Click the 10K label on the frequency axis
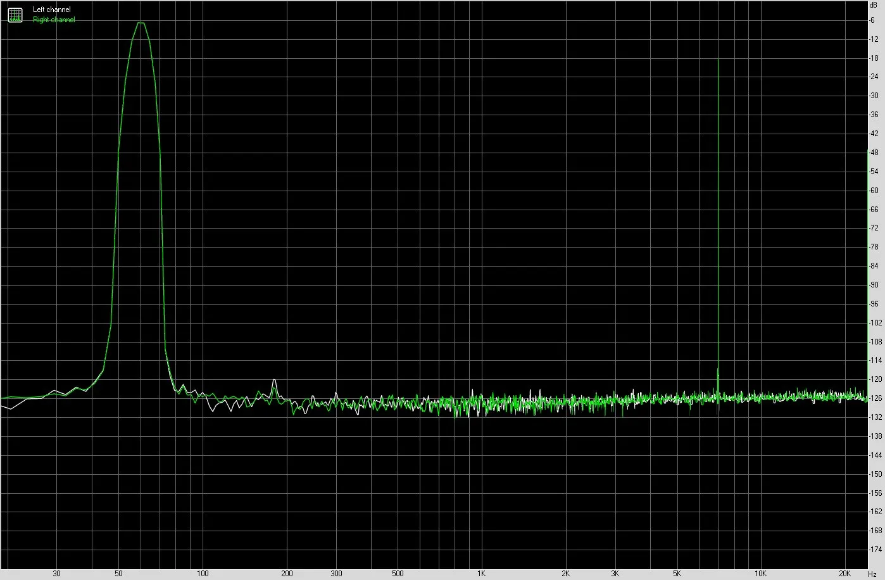Viewport: 885px width, 580px height. tap(761, 574)
